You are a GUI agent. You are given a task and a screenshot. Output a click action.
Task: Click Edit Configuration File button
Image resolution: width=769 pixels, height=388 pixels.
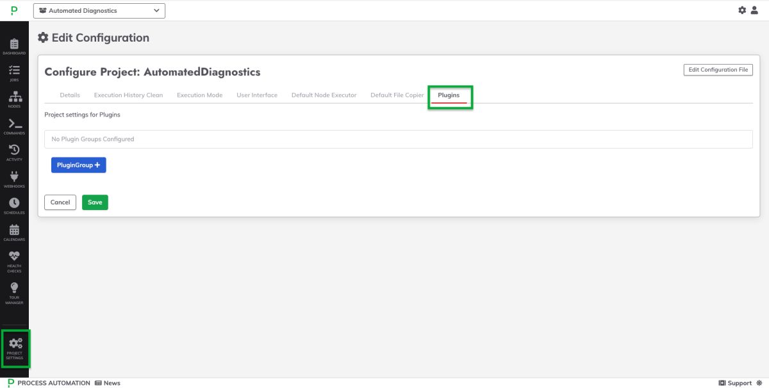click(x=718, y=70)
